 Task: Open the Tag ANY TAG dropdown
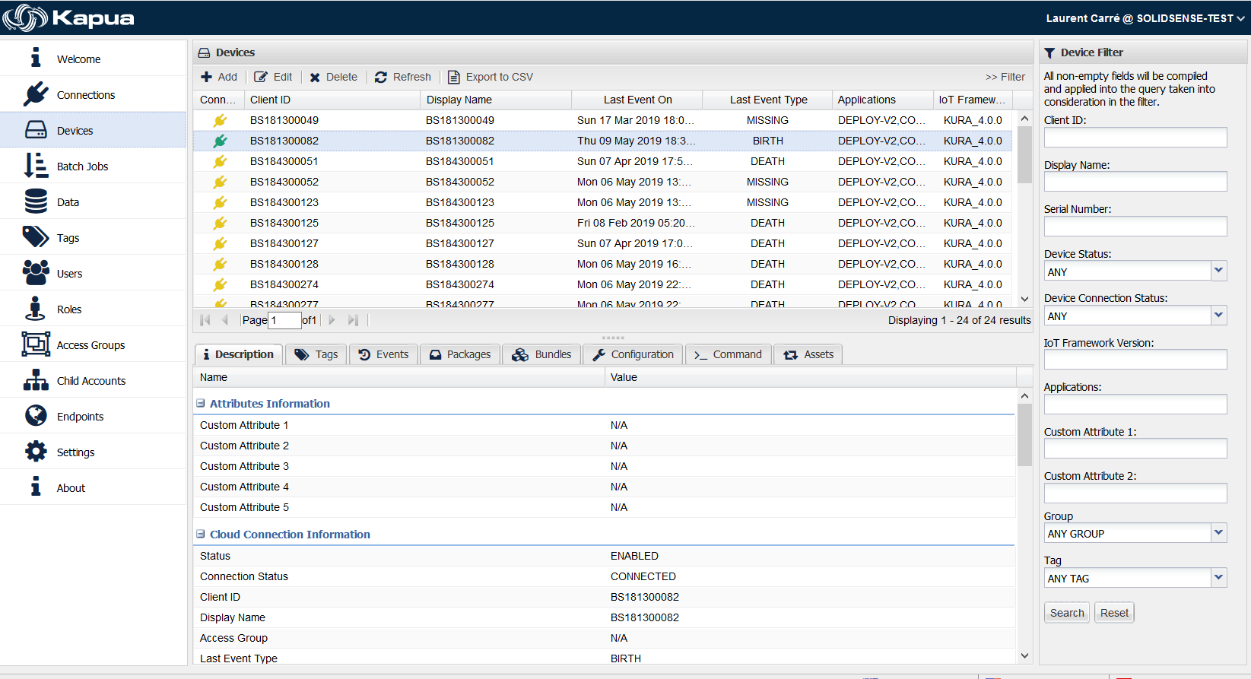coord(1219,578)
